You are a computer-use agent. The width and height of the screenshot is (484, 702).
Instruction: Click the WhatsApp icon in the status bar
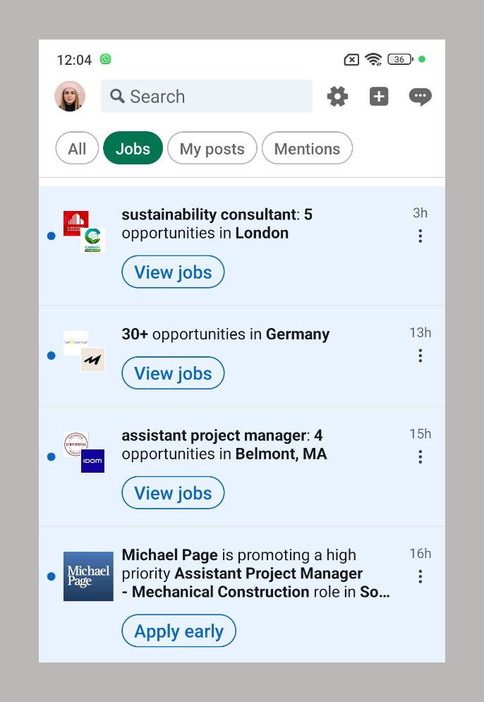[106, 60]
